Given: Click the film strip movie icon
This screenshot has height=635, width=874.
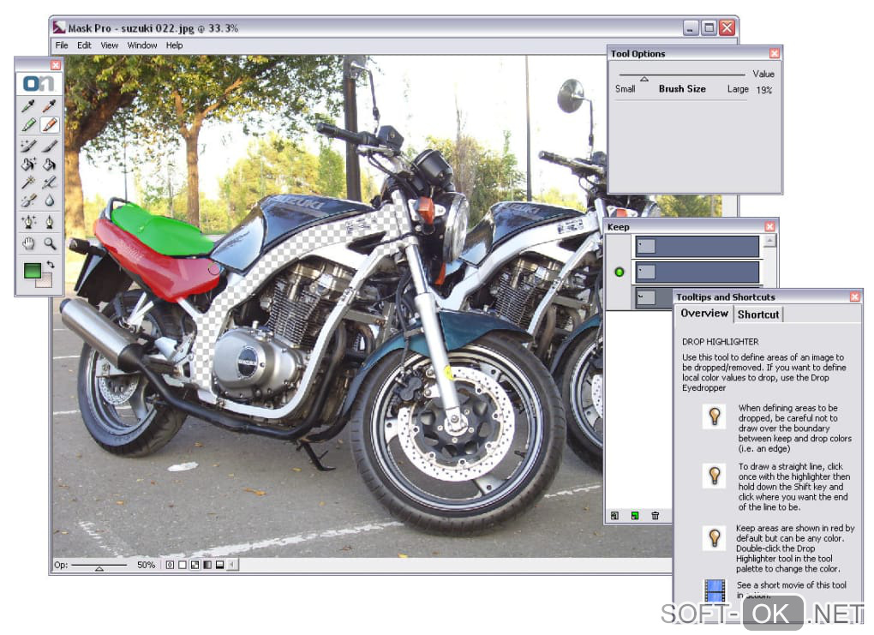Looking at the screenshot, I should tap(715, 590).
